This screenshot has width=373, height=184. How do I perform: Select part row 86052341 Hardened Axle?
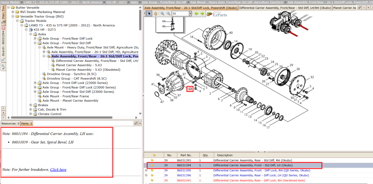[x=258, y=180]
